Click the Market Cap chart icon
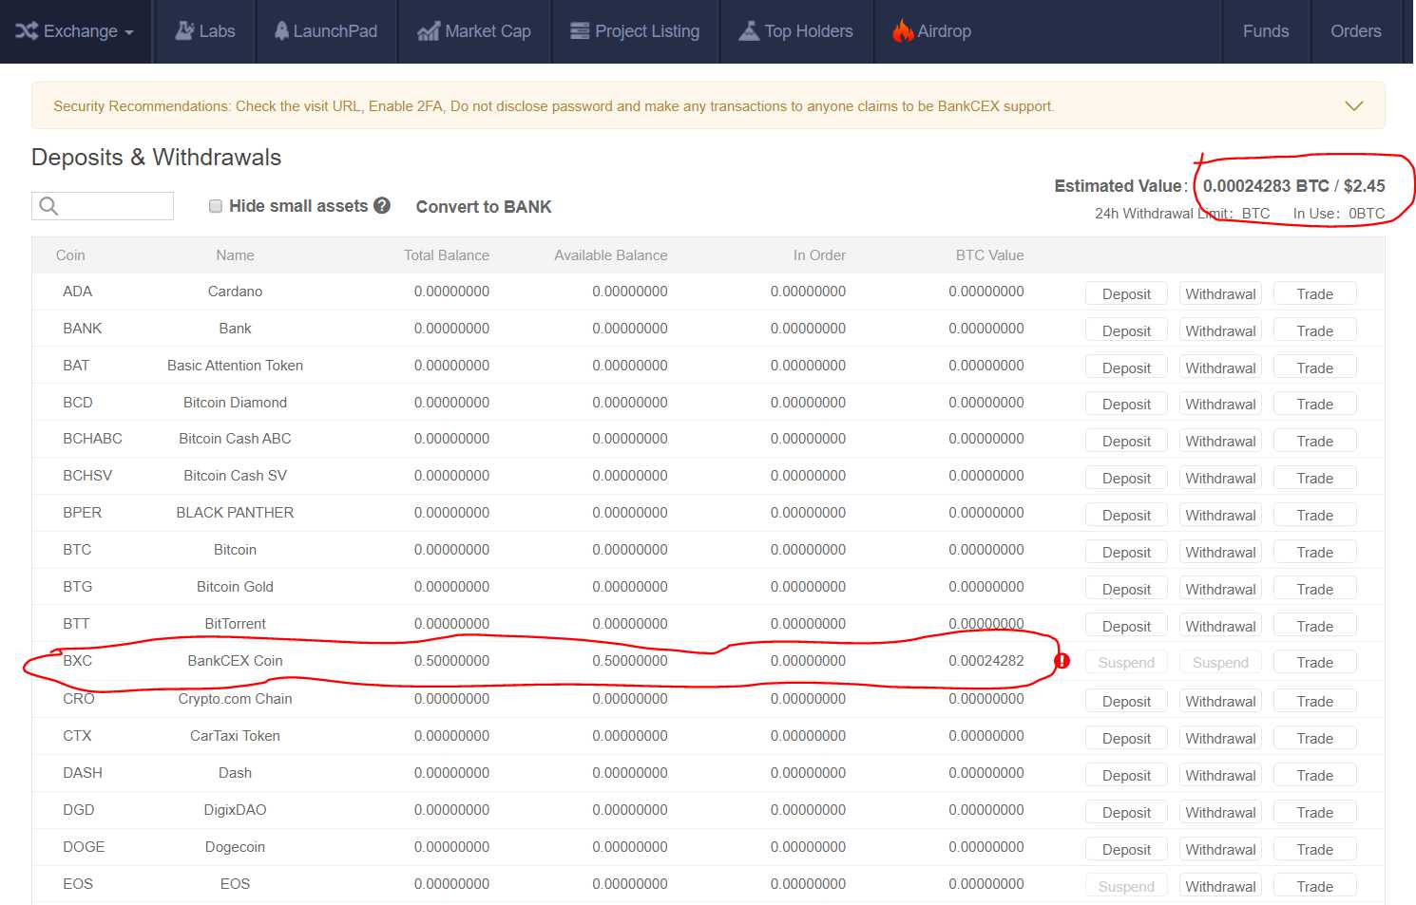 click(x=429, y=31)
